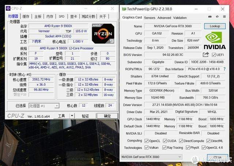Screen dimensions: 234x166
Task: Click the 线程数 value 24
Action: point(110,106)
